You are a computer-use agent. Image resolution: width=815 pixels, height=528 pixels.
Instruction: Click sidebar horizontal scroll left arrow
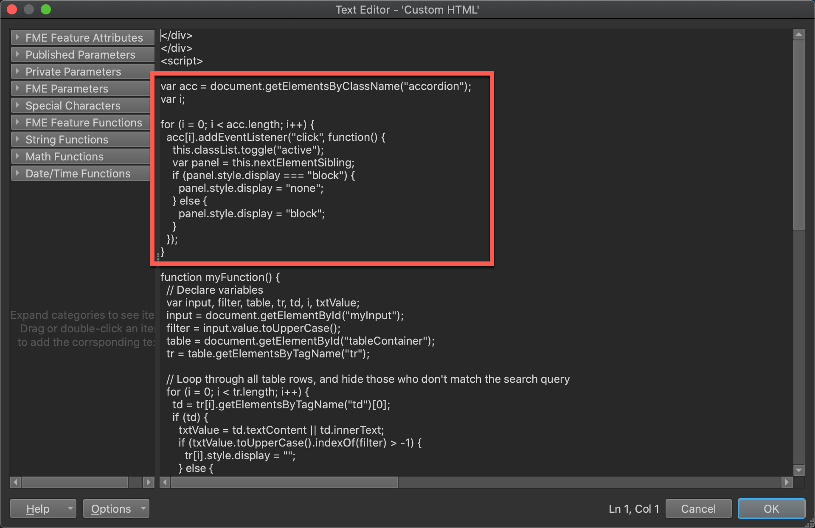[16, 482]
